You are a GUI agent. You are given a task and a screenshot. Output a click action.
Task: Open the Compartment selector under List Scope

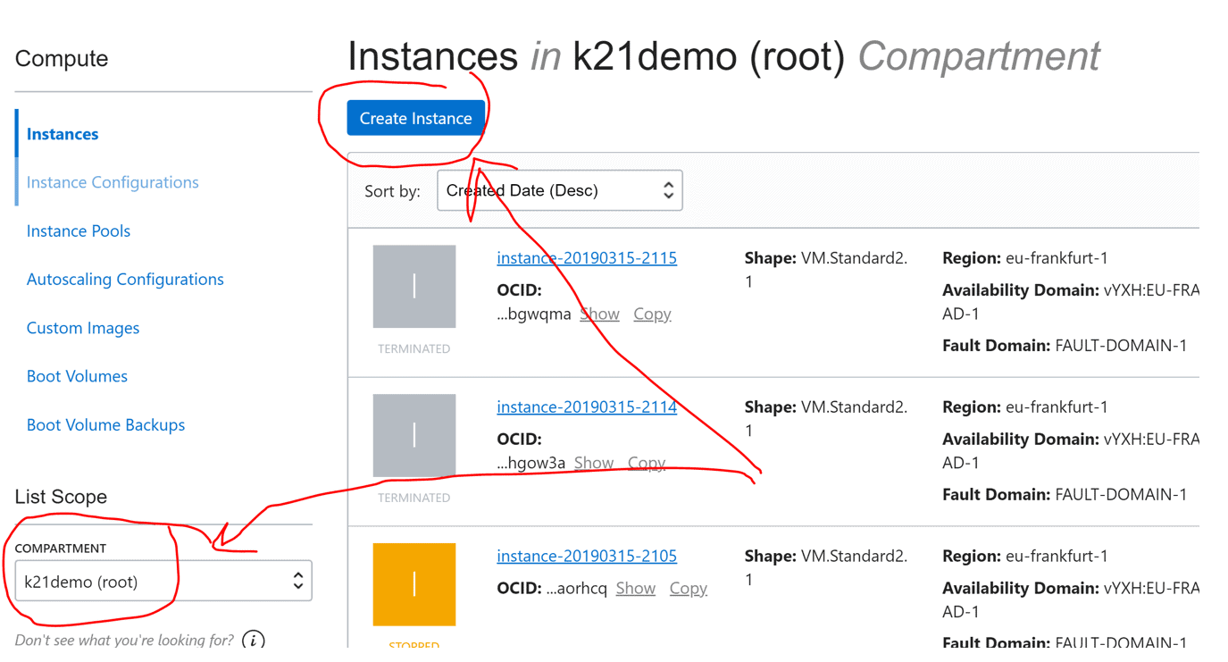coord(163,581)
